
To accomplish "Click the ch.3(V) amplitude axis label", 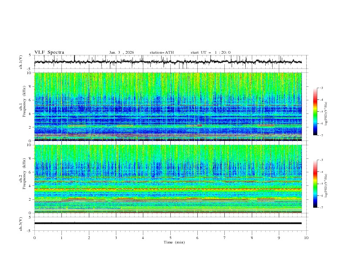I will point(21,223).
